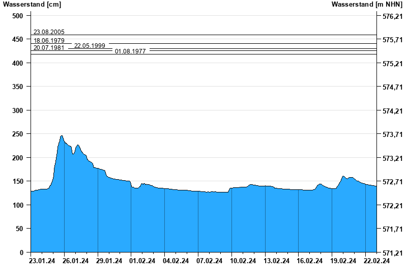Click the 500 value on left axis
407x280 pixels.
[x=18, y=16]
